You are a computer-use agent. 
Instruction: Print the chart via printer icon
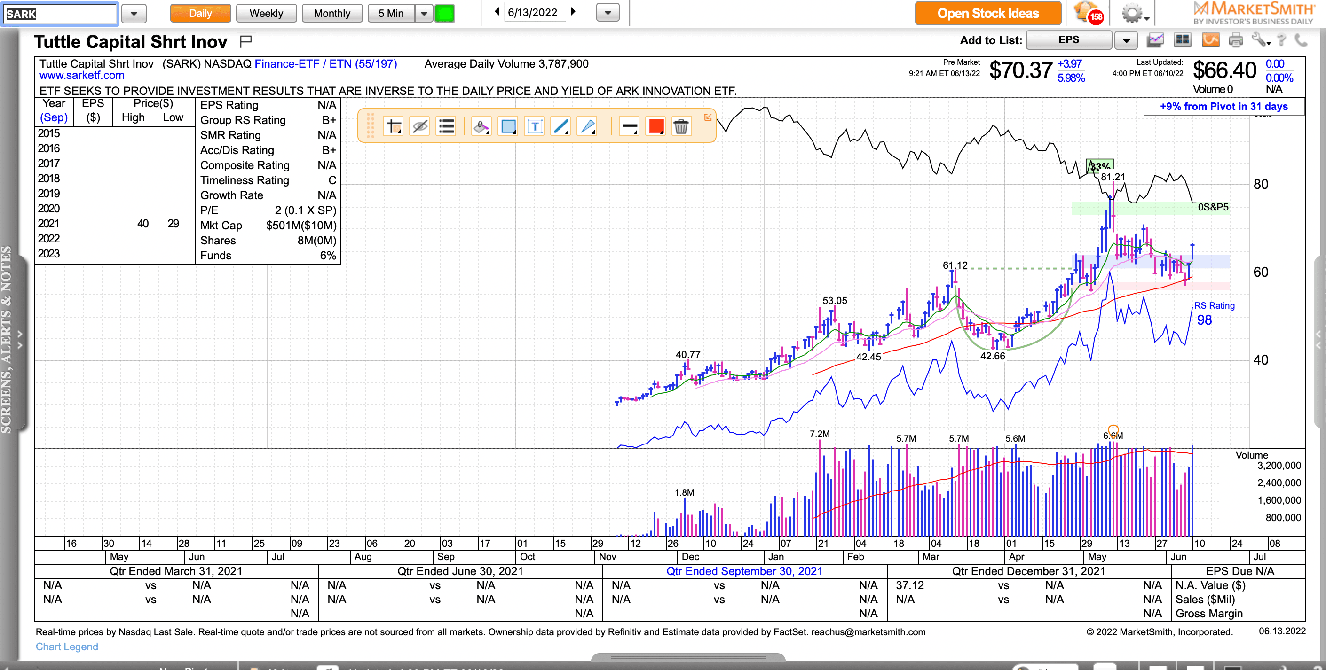1236,39
